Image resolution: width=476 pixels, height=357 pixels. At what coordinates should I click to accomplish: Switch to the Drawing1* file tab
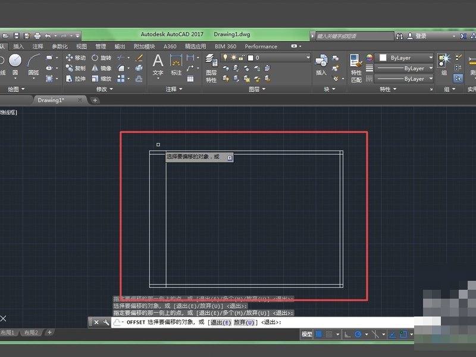click(51, 100)
